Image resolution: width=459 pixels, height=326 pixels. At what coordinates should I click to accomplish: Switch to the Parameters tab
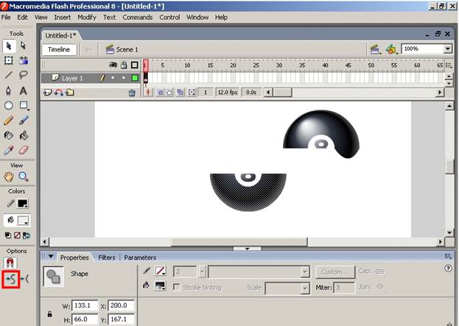pyautogui.click(x=140, y=258)
